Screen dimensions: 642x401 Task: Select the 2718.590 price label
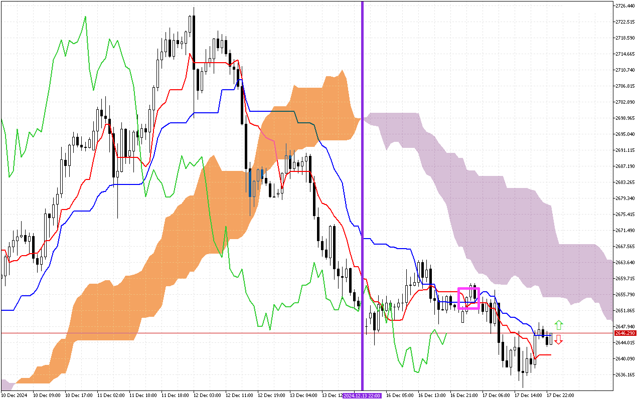pyautogui.click(x=625, y=38)
